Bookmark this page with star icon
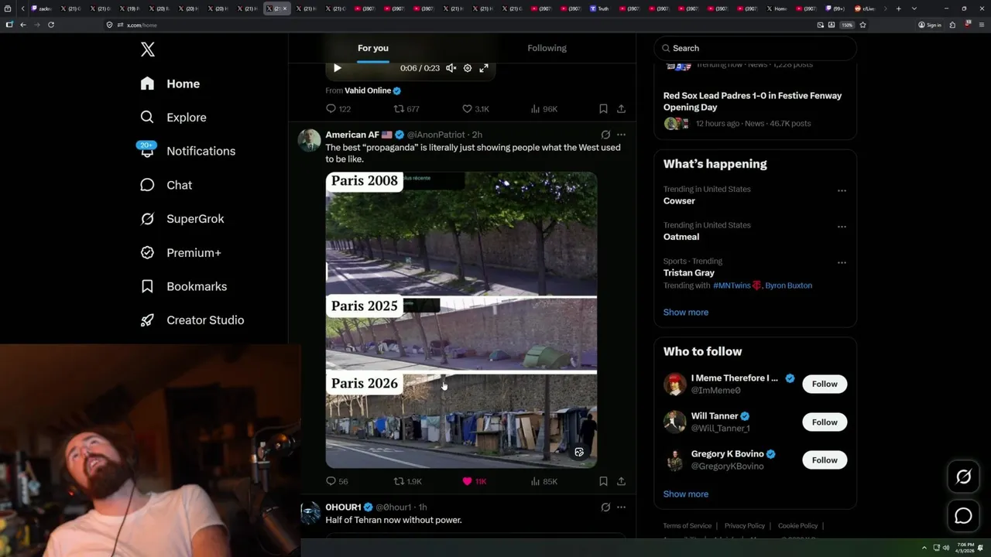991x557 pixels. [862, 25]
